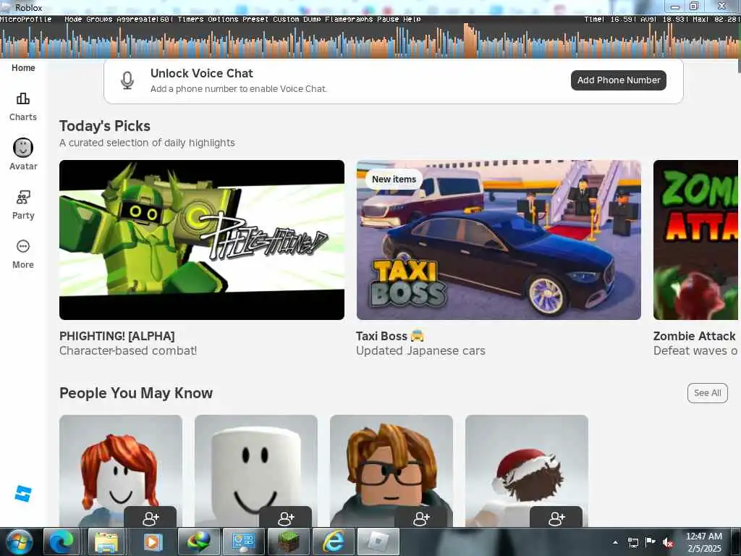Screen dimensions: 741x556
Task: Open the Preset menu in MicroProfile
Action: pos(255,20)
